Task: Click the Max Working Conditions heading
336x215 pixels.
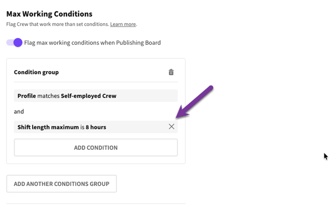Action: pyautogui.click(x=49, y=14)
